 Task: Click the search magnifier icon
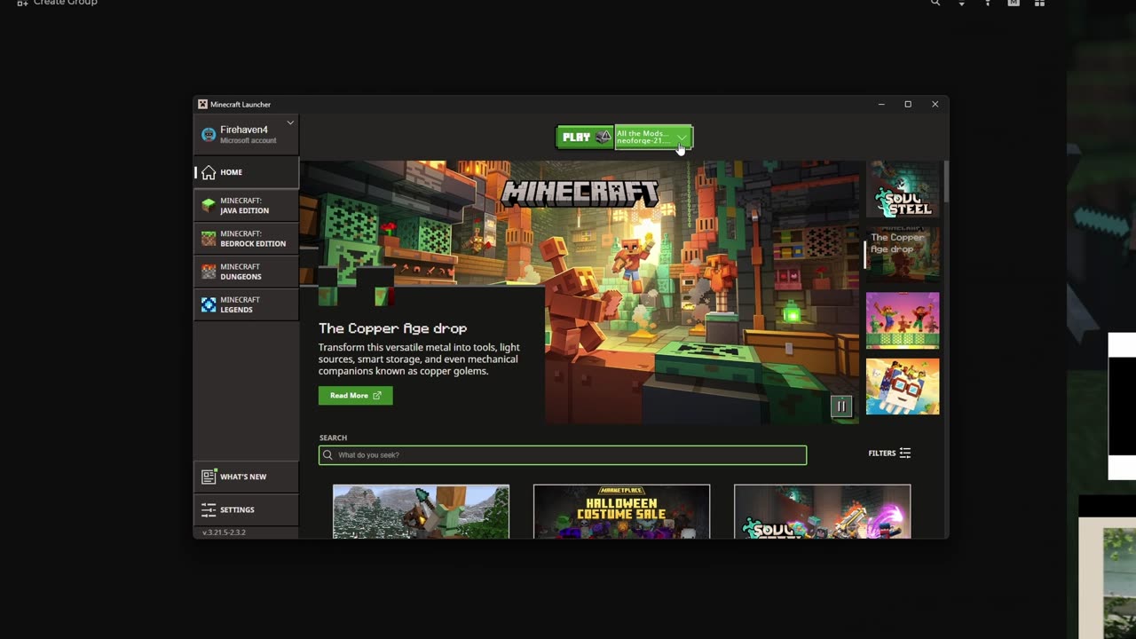[x=327, y=455]
